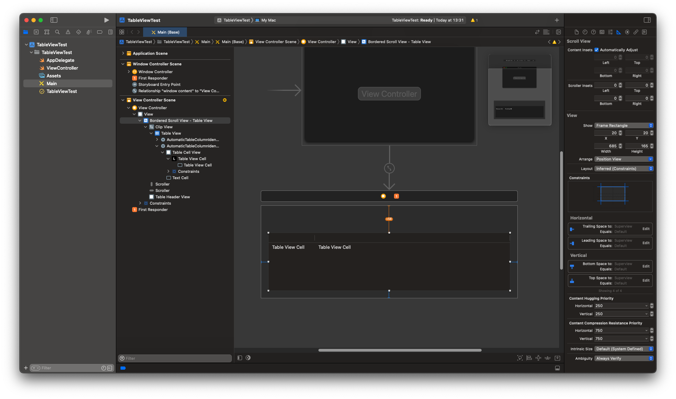The image size is (676, 399).
Task: Open the Frame Rectangle dropdown
Action: 624,125
